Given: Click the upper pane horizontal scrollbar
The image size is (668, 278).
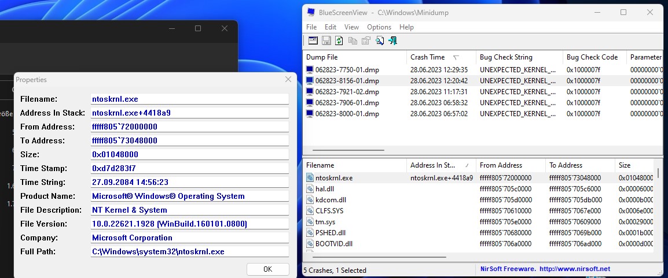Looking at the screenshot, I should tap(348, 150).
